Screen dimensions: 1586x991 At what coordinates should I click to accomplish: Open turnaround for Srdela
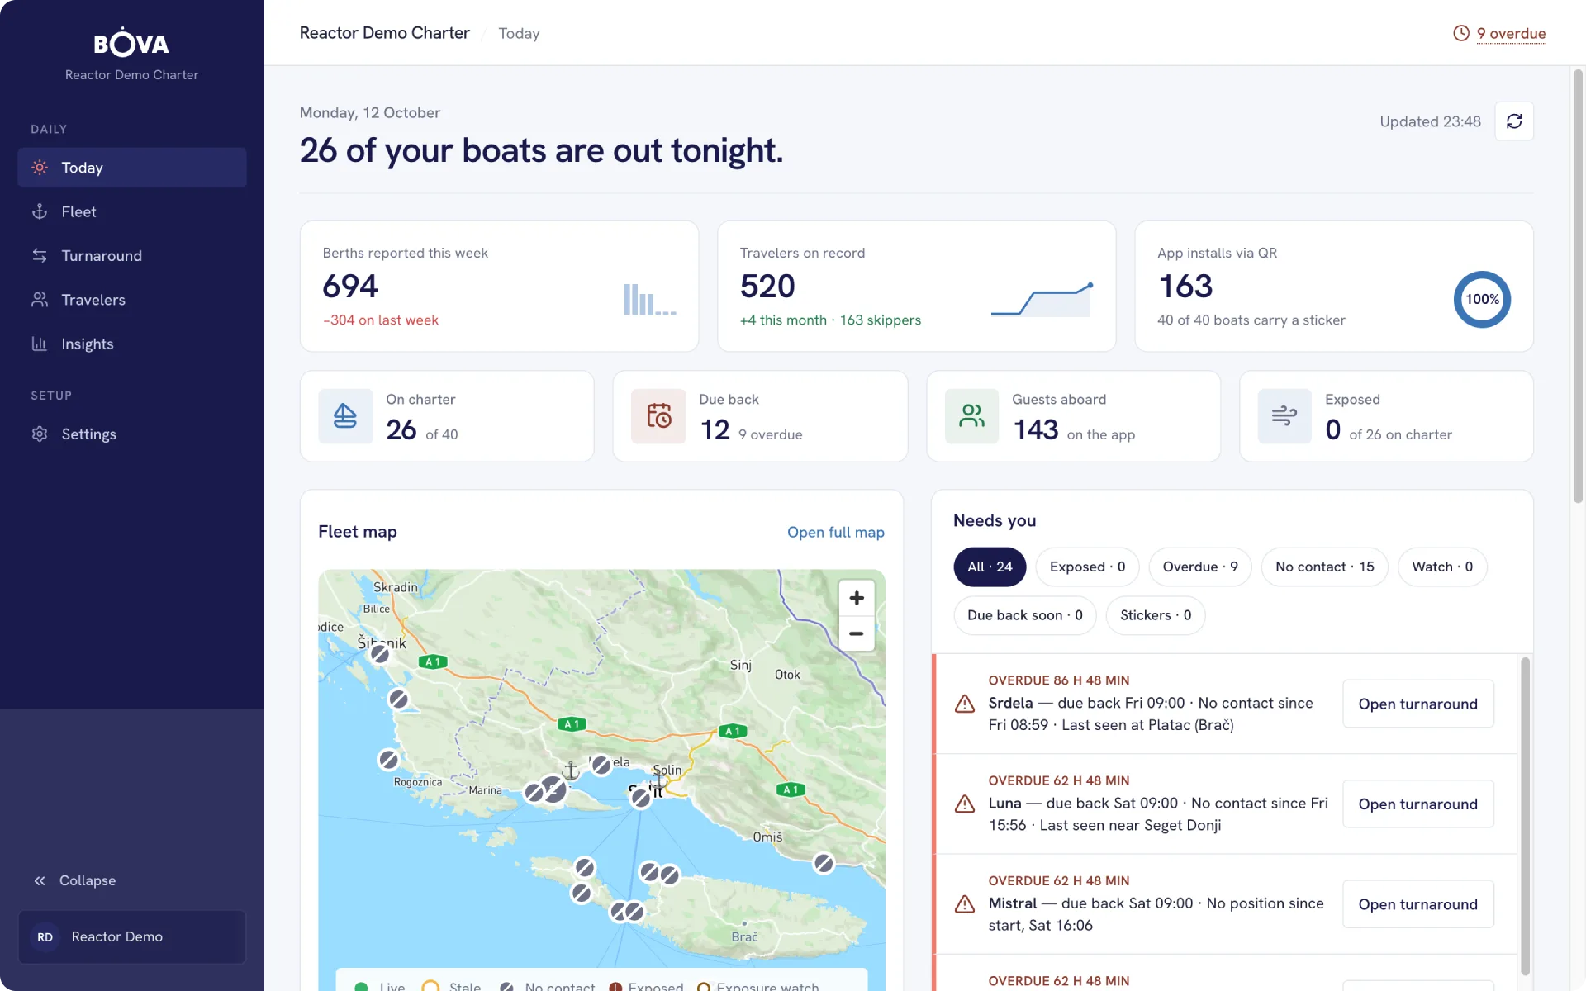coord(1417,704)
